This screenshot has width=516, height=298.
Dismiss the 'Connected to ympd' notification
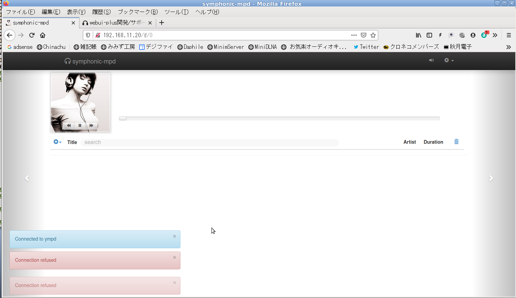175,236
